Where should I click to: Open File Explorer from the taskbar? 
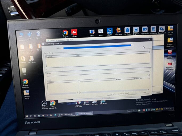click(x=51, y=115)
